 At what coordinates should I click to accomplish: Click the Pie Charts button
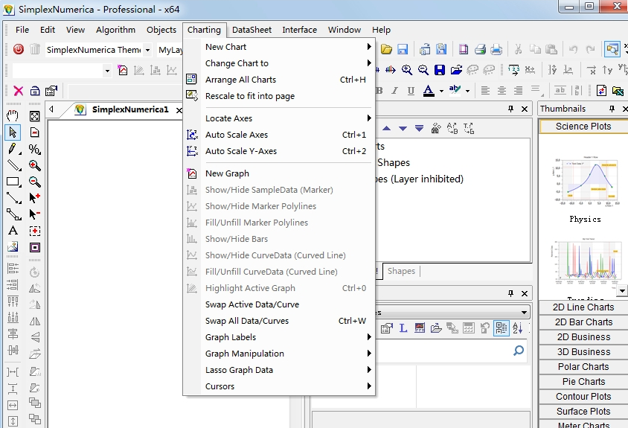(583, 382)
